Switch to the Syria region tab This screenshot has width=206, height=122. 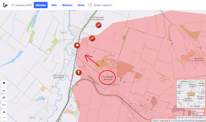(x=81, y=5)
